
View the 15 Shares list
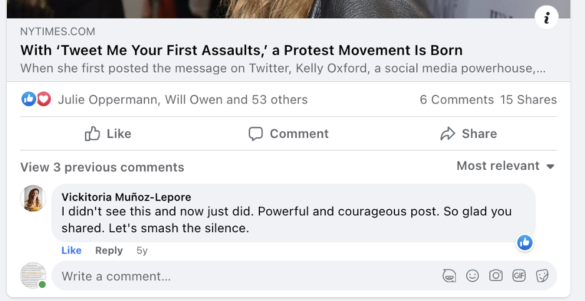coord(528,100)
